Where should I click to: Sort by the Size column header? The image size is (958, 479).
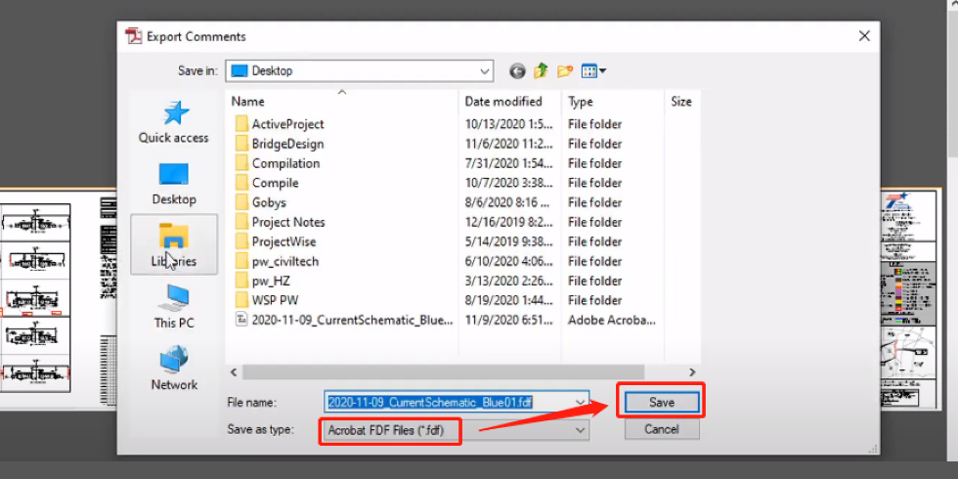681,102
